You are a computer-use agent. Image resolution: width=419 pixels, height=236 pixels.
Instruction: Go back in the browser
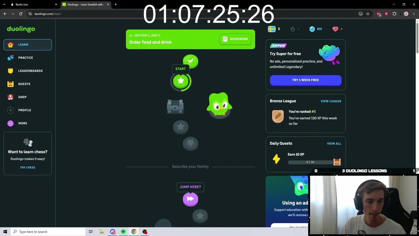[x=5, y=14]
